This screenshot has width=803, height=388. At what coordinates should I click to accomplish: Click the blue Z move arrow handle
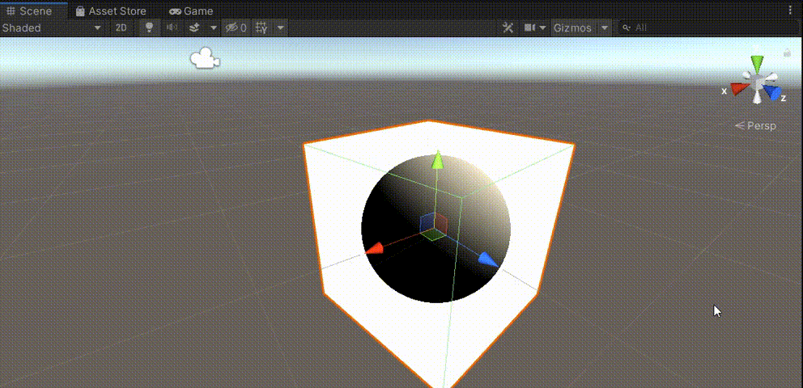pos(489,259)
